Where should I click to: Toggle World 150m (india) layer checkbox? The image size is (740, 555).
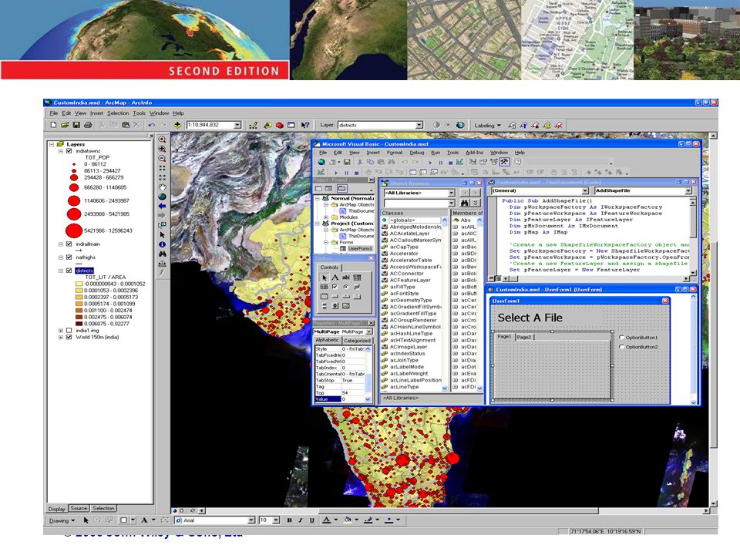[69, 337]
